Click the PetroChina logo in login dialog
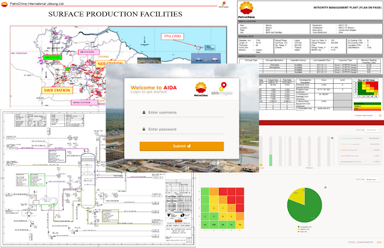Image resolution: width=384 pixels, height=248 pixels. (200, 89)
